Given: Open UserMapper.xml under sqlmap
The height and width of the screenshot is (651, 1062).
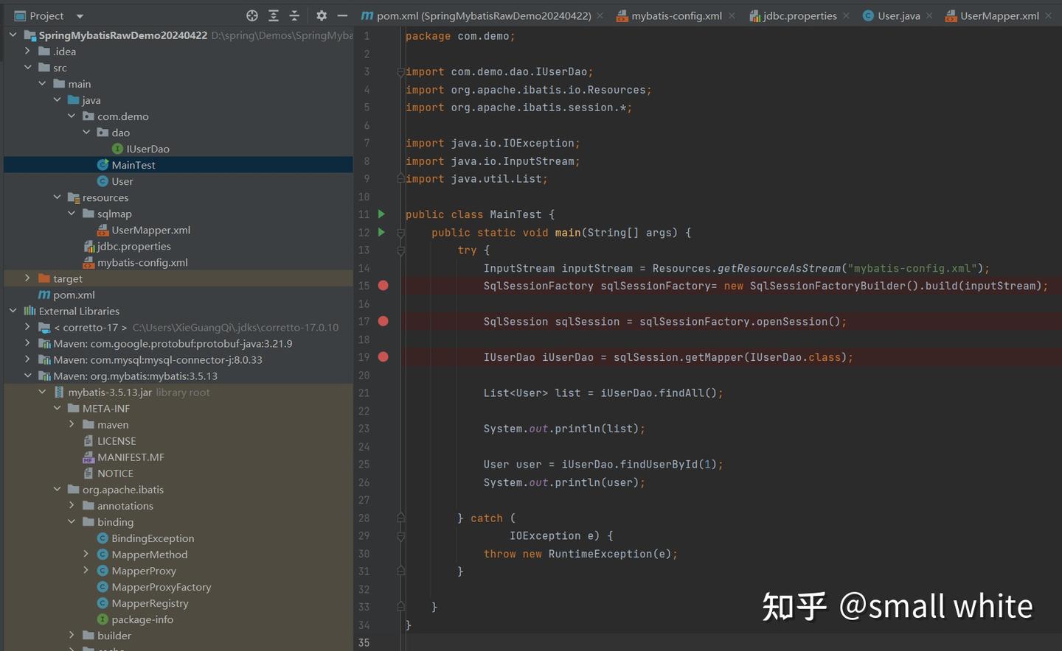Looking at the screenshot, I should pyautogui.click(x=150, y=229).
